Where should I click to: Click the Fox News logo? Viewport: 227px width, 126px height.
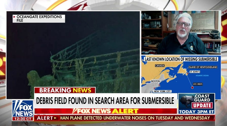(23, 108)
